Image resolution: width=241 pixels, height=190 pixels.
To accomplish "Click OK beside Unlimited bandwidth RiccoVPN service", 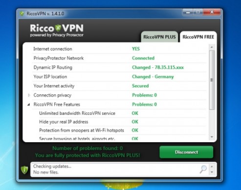I will (135, 113).
